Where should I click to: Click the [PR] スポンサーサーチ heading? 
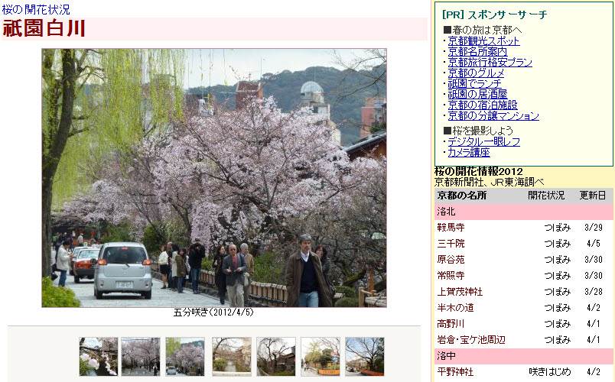(494, 15)
